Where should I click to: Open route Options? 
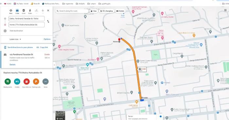click(47, 39)
